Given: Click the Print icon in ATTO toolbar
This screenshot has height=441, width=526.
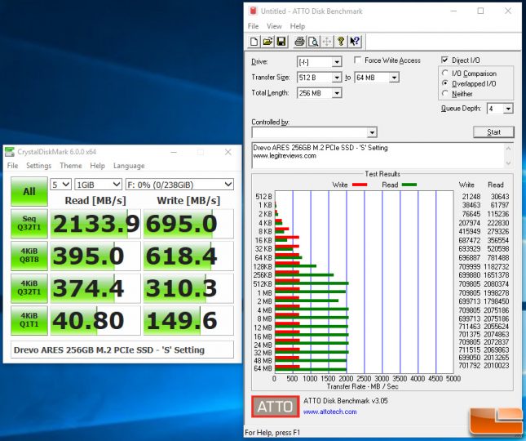Looking at the screenshot, I should (299, 42).
